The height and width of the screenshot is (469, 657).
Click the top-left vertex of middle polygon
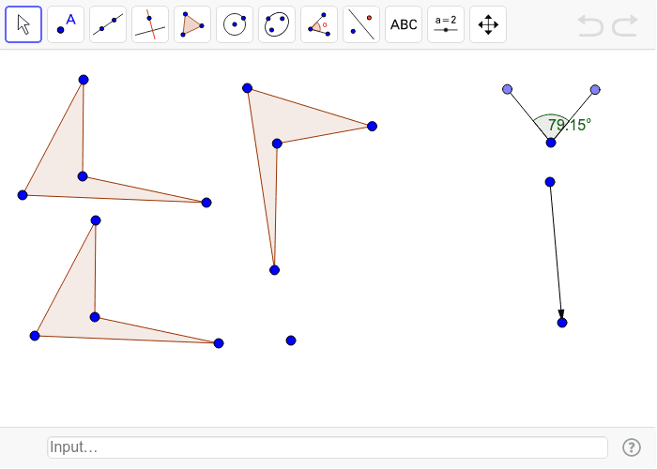tap(247, 88)
